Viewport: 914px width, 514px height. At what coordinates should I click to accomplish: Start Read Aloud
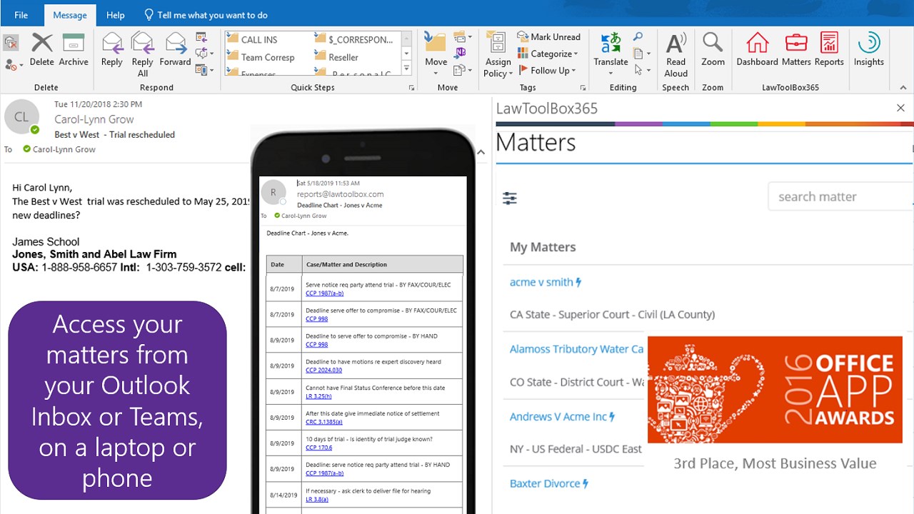(x=676, y=55)
